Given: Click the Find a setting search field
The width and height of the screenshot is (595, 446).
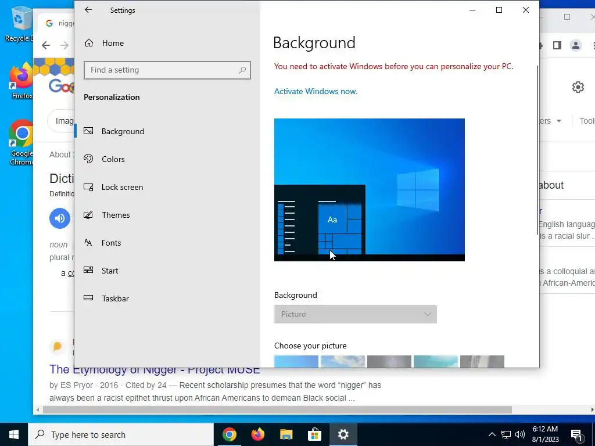Looking at the screenshot, I should coord(167,70).
